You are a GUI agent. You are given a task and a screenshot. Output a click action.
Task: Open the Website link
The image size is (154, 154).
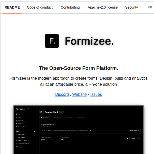(79, 94)
